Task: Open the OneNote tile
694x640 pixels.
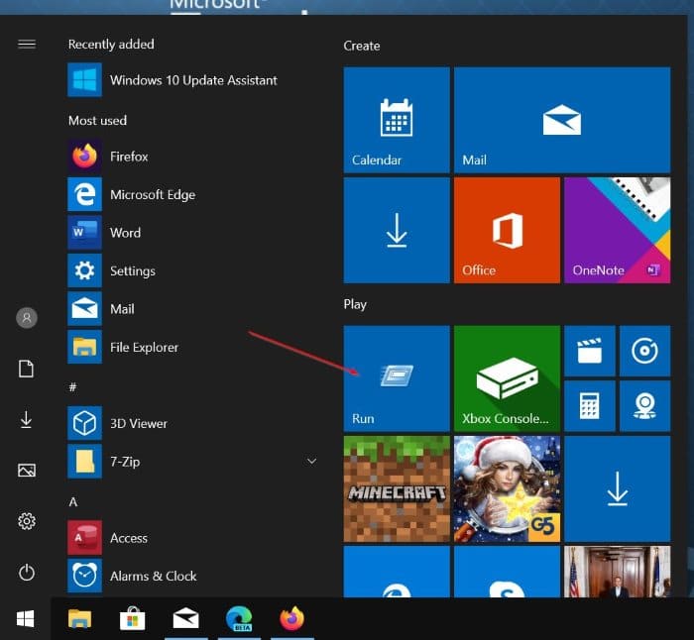Action: pos(618,231)
